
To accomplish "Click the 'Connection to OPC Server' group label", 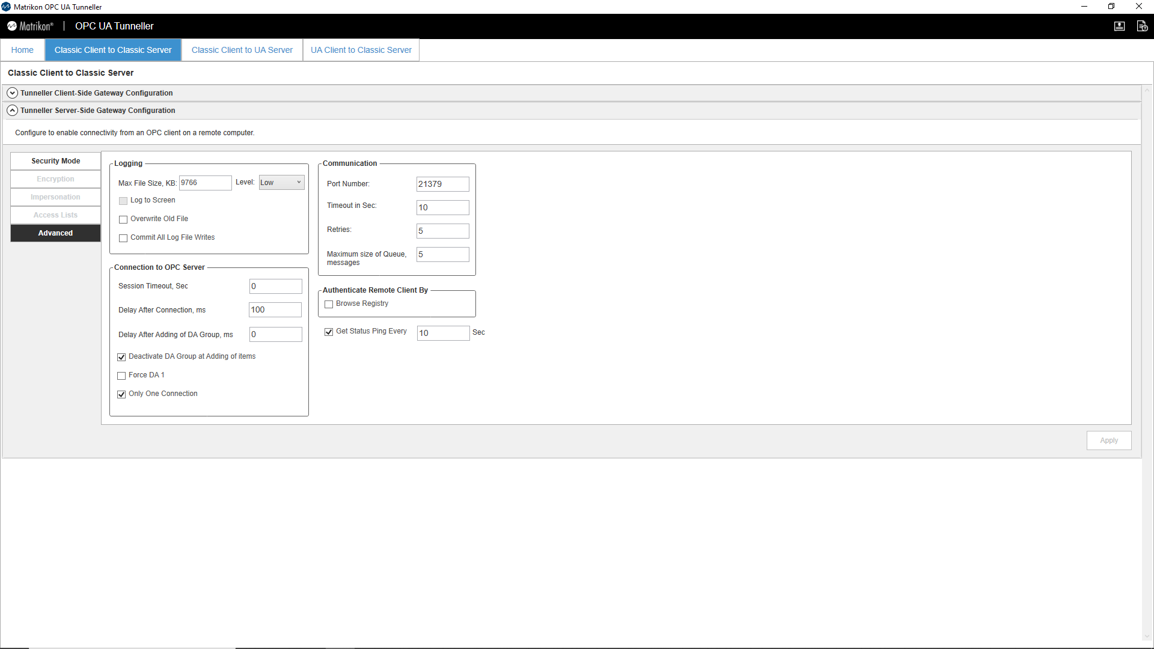I will point(159,267).
